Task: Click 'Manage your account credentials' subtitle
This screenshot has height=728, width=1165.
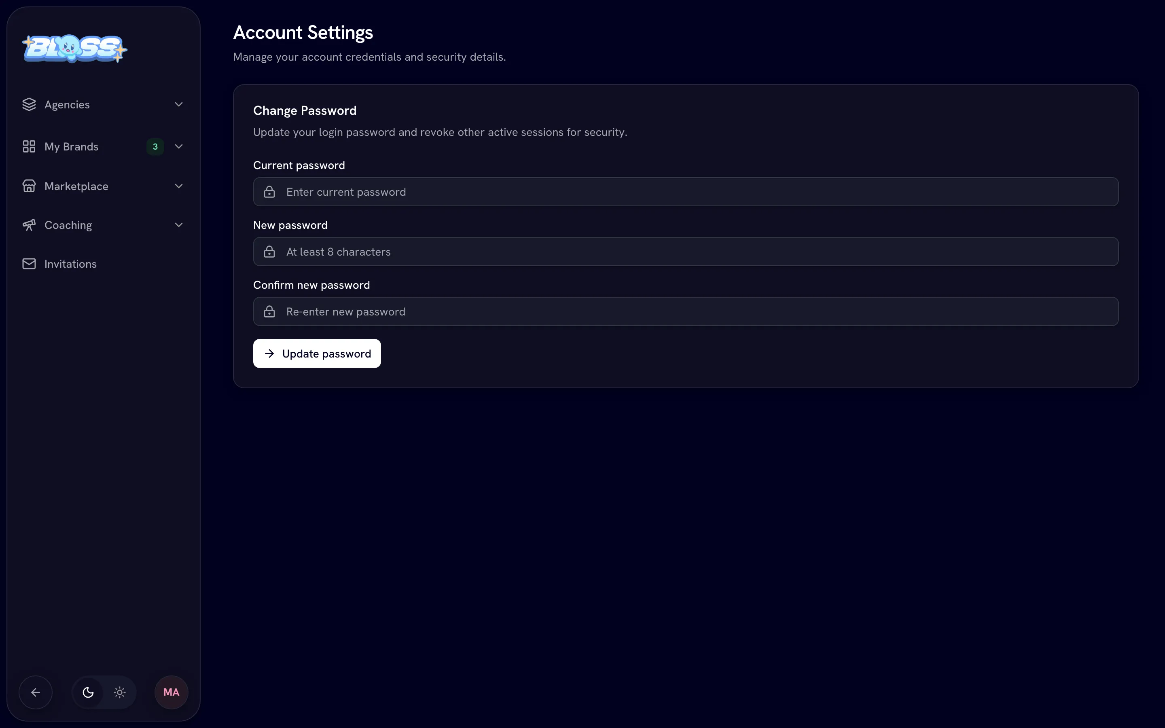Action: [369, 57]
